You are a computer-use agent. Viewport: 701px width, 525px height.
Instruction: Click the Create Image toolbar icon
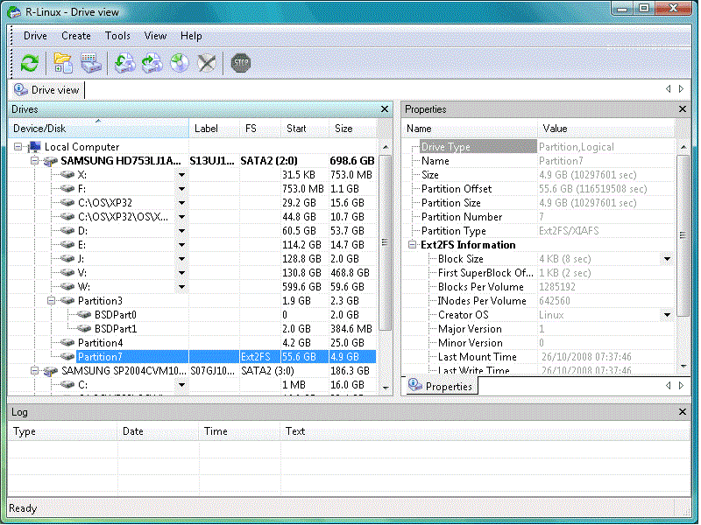tap(123, 63)
